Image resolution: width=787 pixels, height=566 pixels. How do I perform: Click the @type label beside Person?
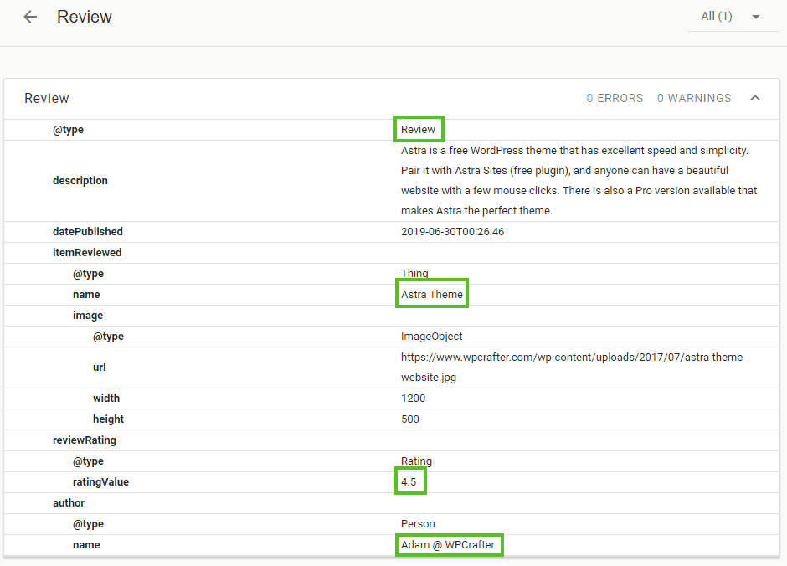coord(89,524)
